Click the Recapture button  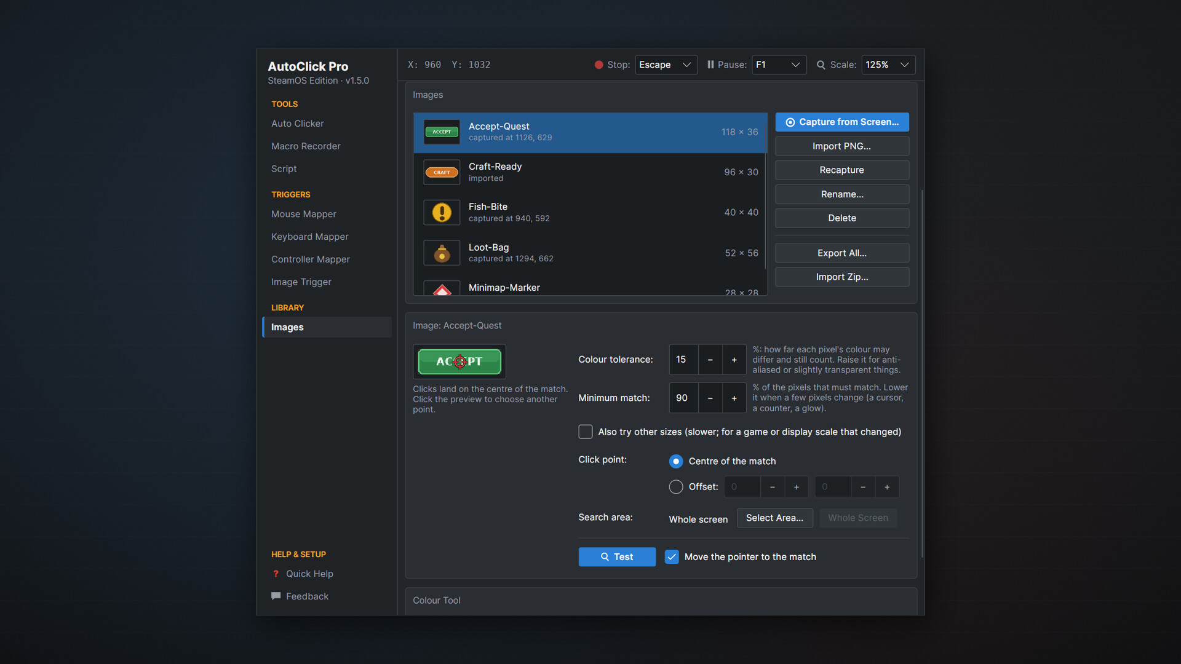[x=842, y=170]
